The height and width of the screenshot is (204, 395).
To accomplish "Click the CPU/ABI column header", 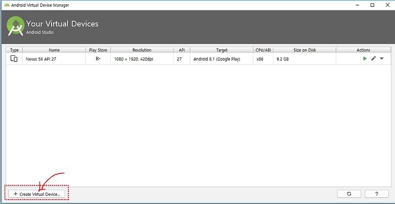I will point(263,50).
